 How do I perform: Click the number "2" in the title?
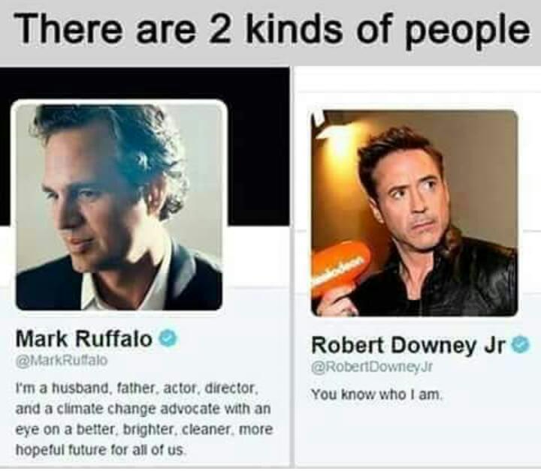(219, 30)
